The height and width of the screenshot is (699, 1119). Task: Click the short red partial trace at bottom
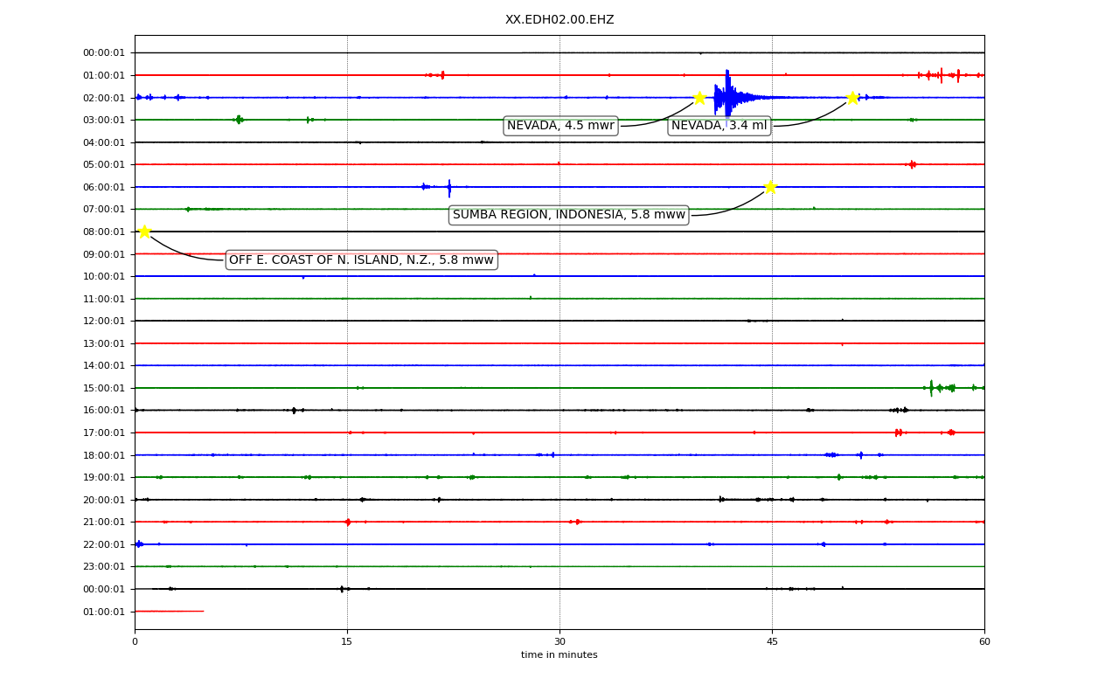pos(169,611)
